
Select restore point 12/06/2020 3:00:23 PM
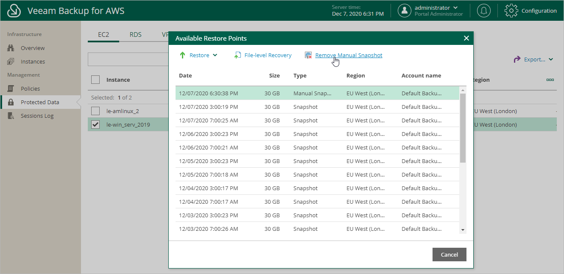317,134
